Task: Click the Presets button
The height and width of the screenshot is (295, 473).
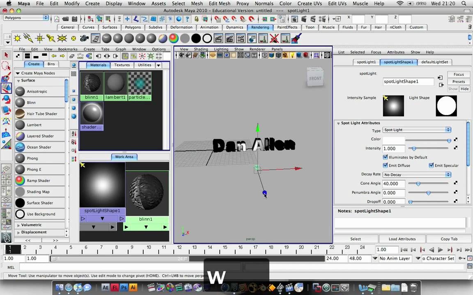Action: (x=459, y=82)
